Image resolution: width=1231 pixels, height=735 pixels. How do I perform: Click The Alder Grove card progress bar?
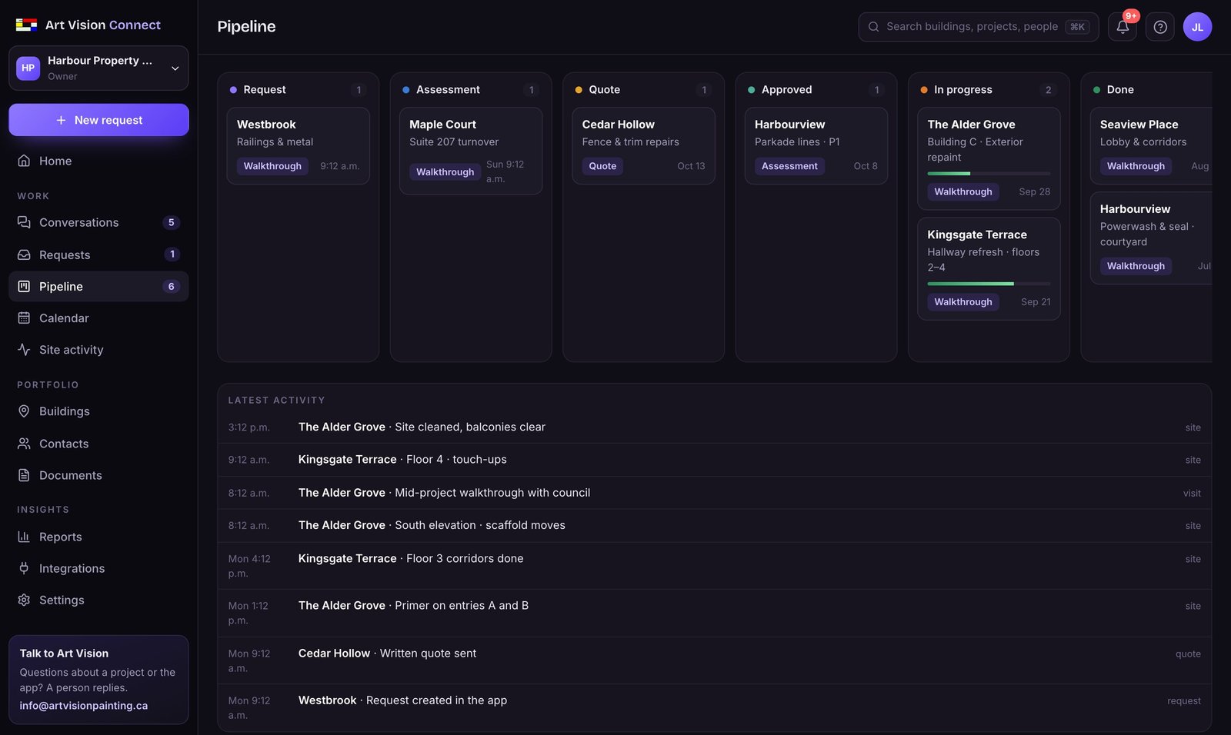pyautogui.click(x=989, y=174)
